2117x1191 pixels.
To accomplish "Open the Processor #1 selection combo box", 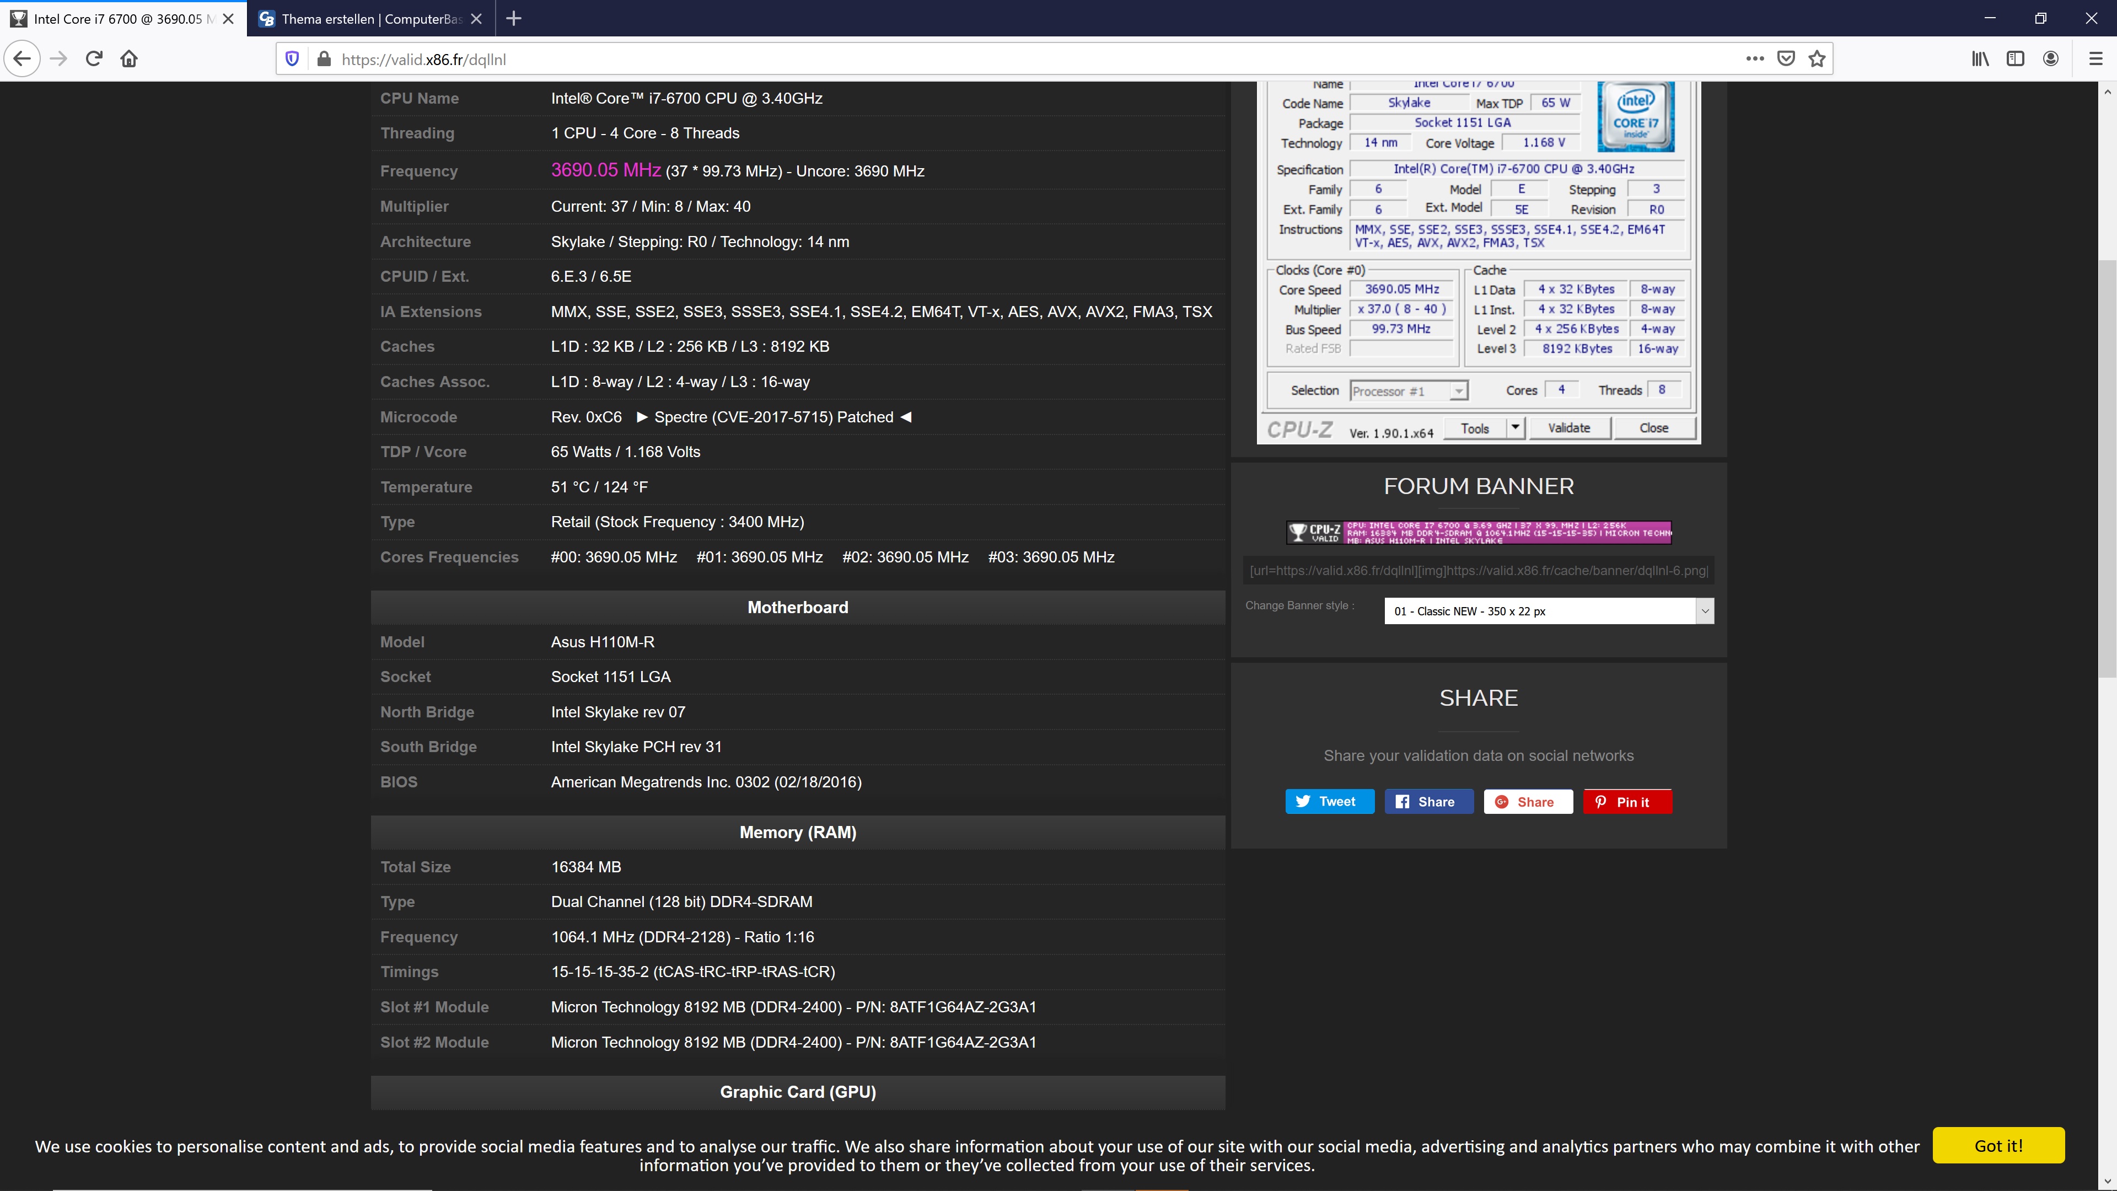I will coord(1409,391).
